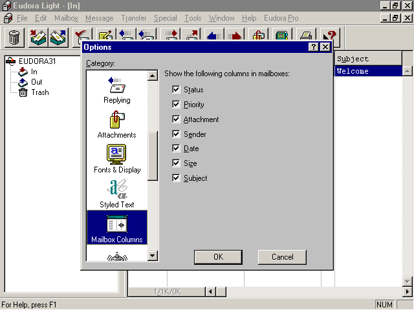Select the In mailbox in the tree
Image resolution: width=414 pixels, height=310 pixels.
[34, 72]
